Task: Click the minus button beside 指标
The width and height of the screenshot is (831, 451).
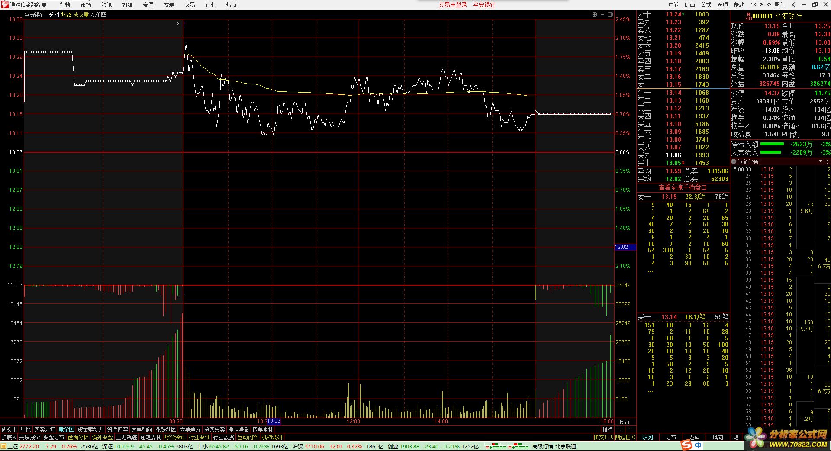Action: (630, 429)
